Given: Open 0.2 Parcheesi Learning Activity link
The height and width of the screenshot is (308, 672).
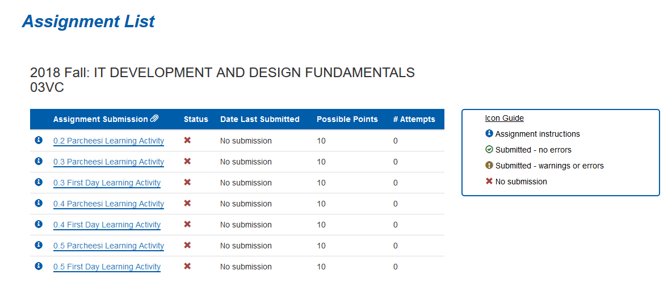Looking at the screenshot, I should point(108,141).
